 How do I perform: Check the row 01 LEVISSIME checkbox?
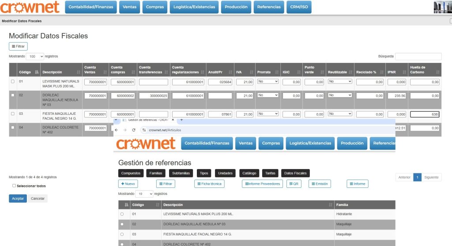[x=13, y=81]
